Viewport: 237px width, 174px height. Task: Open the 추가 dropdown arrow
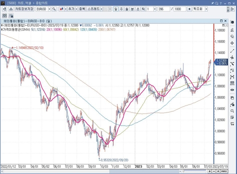(76, 9)
